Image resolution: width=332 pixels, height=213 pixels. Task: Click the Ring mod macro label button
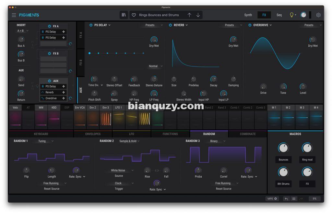point(307,160)
